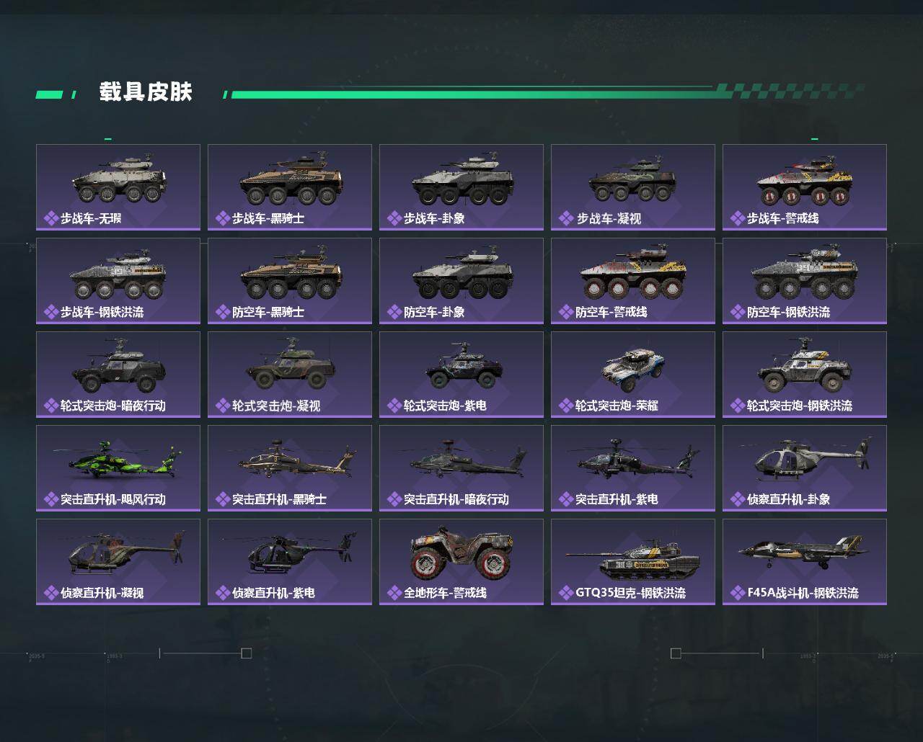Click the 载具皮肤 section heading

(x=146, y=92)
